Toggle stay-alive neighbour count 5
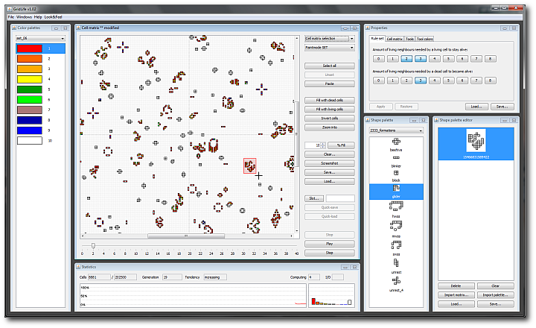 [447, 58]
